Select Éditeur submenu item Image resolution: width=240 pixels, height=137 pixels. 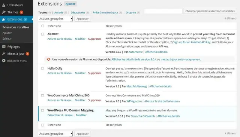[7, 39]
